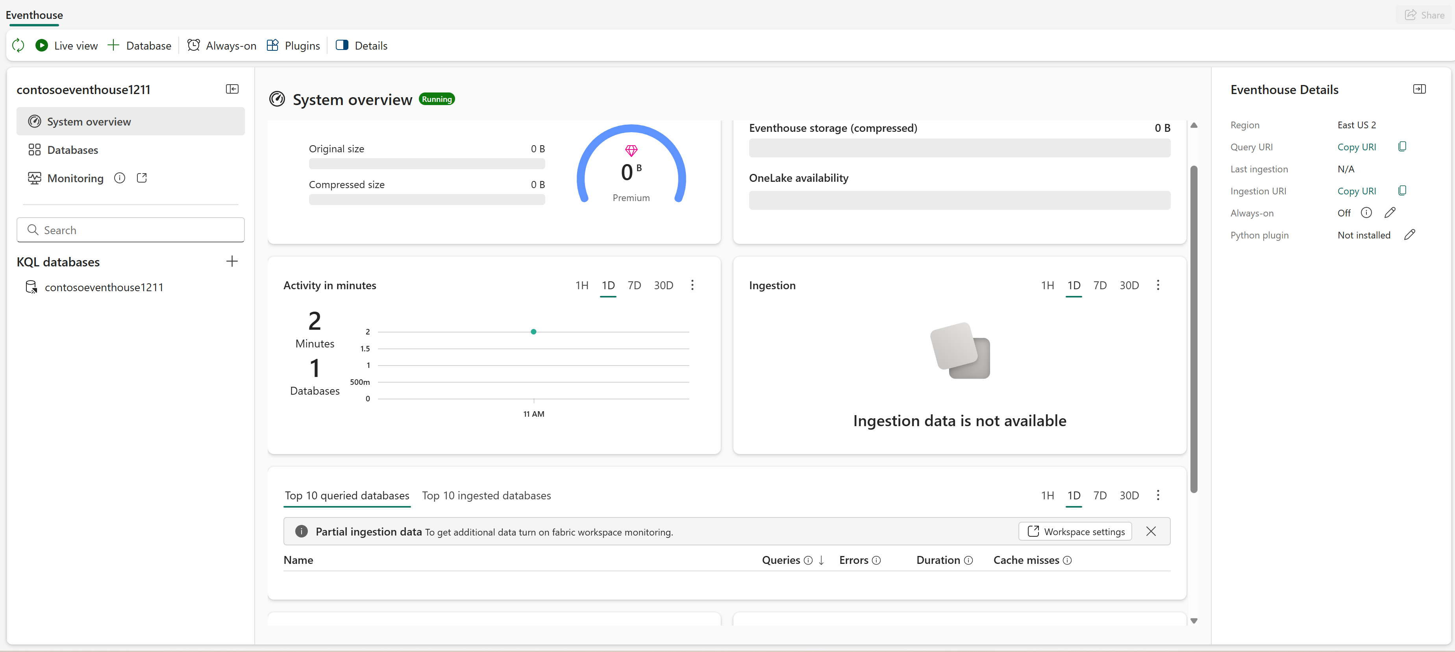This screenshot has height=652, width=1455.
Task: Open the Databases navigation item
Action: click(x=72, y=150)
